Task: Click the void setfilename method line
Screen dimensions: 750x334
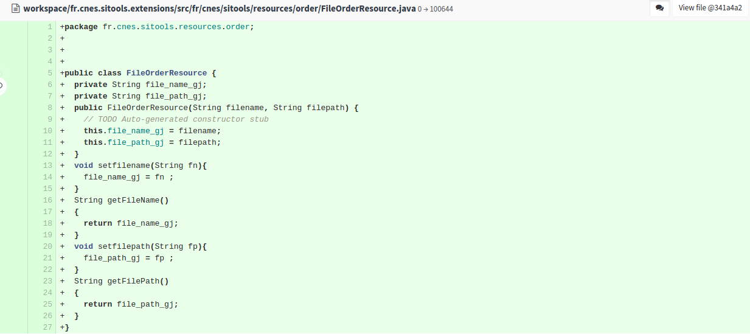Action: tap(141, 166)
